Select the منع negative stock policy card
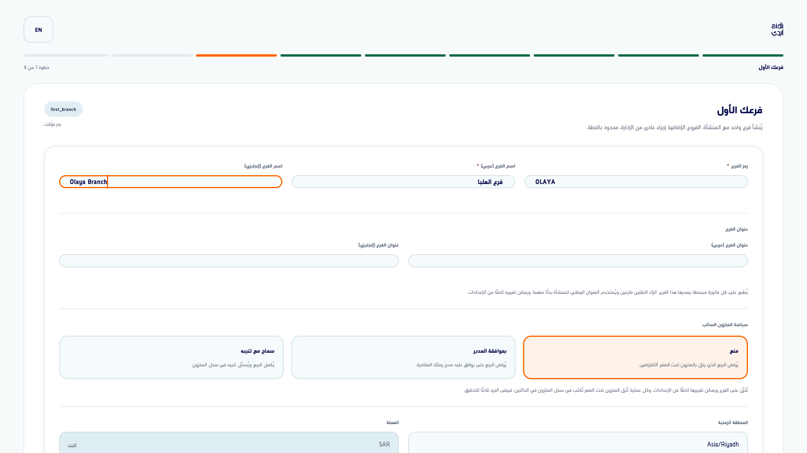Screen dimensions: 807x453 (636, 357)
